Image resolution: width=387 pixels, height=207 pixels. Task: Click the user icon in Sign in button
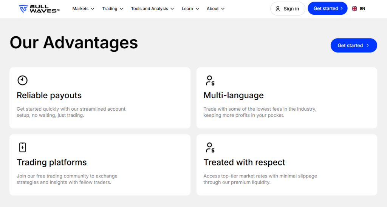coord(278,9)
